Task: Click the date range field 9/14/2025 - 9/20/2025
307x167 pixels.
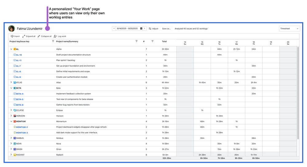Action: click(x=127, y=28)
